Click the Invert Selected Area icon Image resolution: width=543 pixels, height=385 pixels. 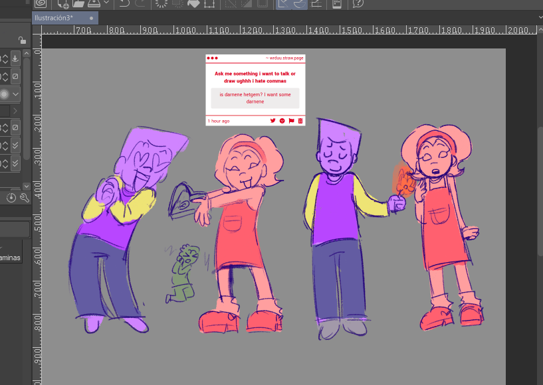point(247,3)
